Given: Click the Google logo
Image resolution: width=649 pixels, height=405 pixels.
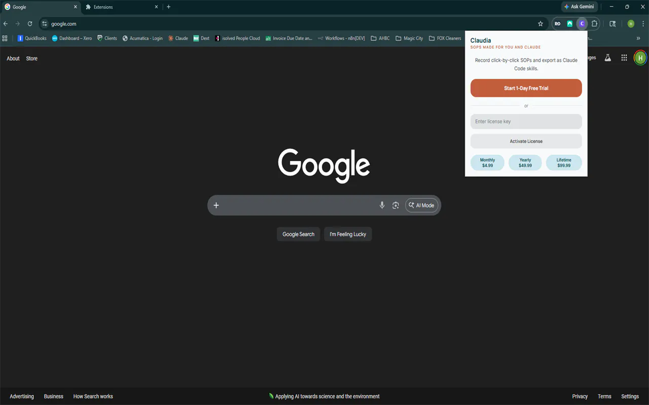Looking at the screenshot, I should tap(324, 165).
